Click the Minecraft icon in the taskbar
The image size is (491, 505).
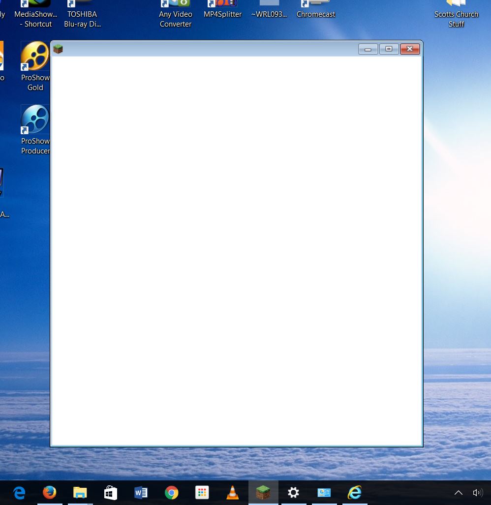click(x=263, y=492)
